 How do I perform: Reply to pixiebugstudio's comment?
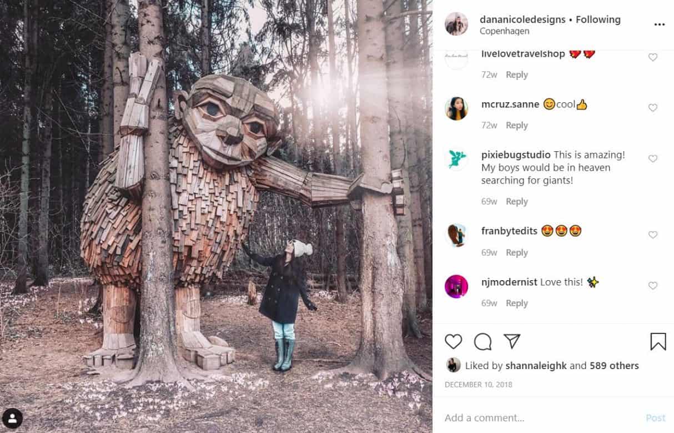click(x=516, y=201)
